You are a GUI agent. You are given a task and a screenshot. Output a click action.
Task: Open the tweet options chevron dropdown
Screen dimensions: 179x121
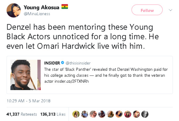point(170,10)
